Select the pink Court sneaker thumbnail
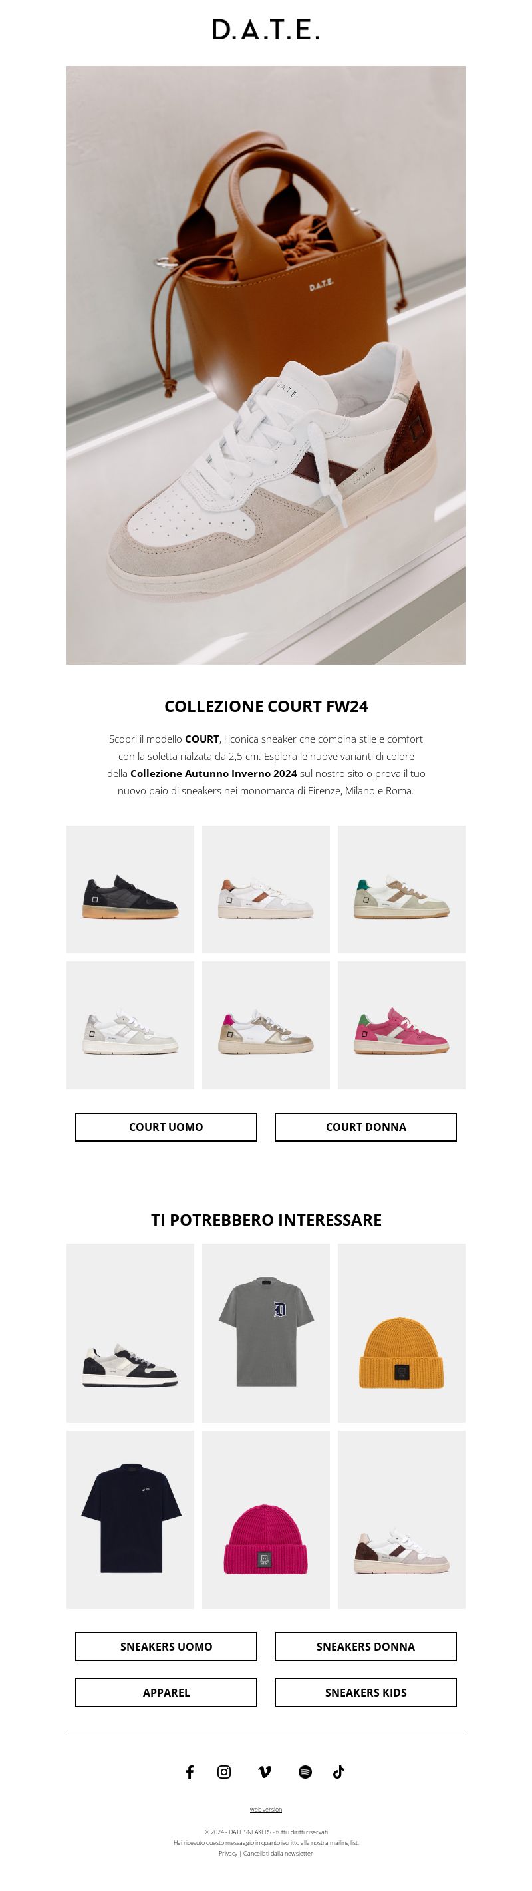This screenshot has height=1891, width=532. [x=402, y=1025]
